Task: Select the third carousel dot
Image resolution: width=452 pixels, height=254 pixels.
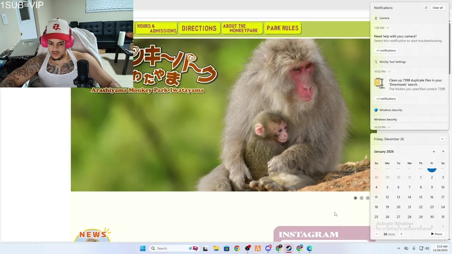Action: click(x=368, y=198)
